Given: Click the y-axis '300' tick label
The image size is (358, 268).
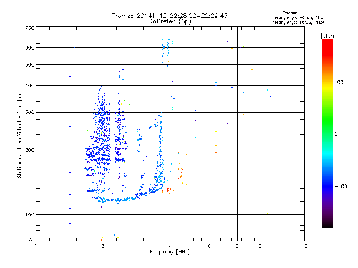Looking at the screenshot, I should [x=30, y=113].
